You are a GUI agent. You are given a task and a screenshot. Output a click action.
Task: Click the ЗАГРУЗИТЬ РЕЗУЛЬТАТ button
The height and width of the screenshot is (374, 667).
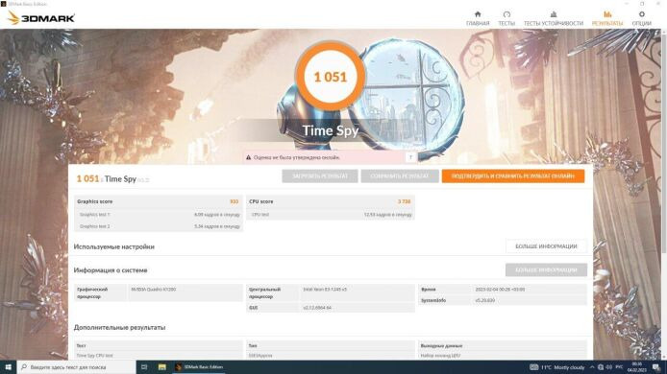click(320, 176)
